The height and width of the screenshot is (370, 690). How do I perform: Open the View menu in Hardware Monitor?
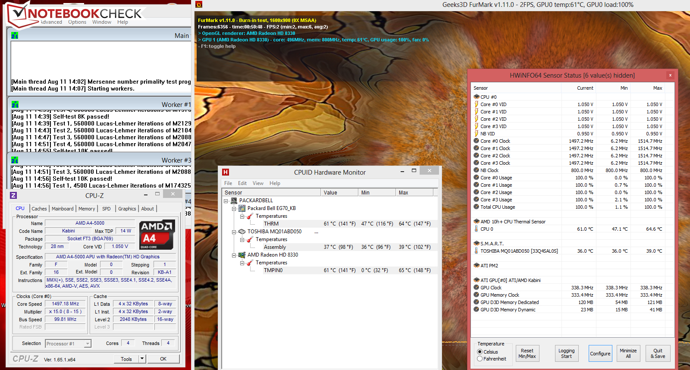pos(258,183)
